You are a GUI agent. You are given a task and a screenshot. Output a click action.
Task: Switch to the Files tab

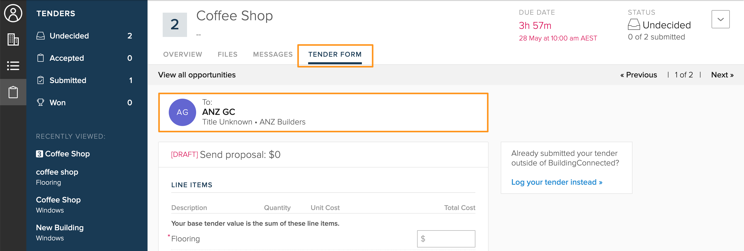[x=228, y=54]
